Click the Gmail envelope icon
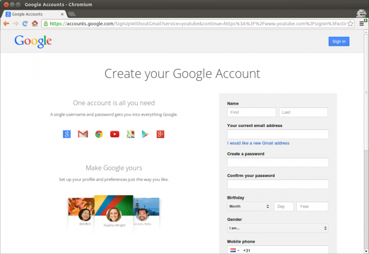The width and height of the screenshot is (369, 254). [x=83, y=134]
